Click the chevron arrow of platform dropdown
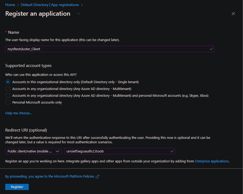The width and height of the screenshot is (243, 194). point(57,151)
